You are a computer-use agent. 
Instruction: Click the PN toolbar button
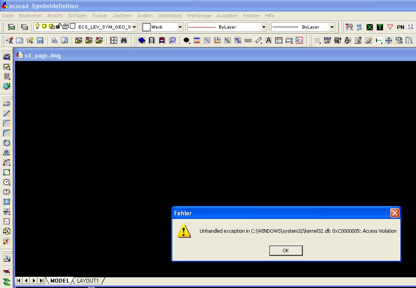point(400,27)
